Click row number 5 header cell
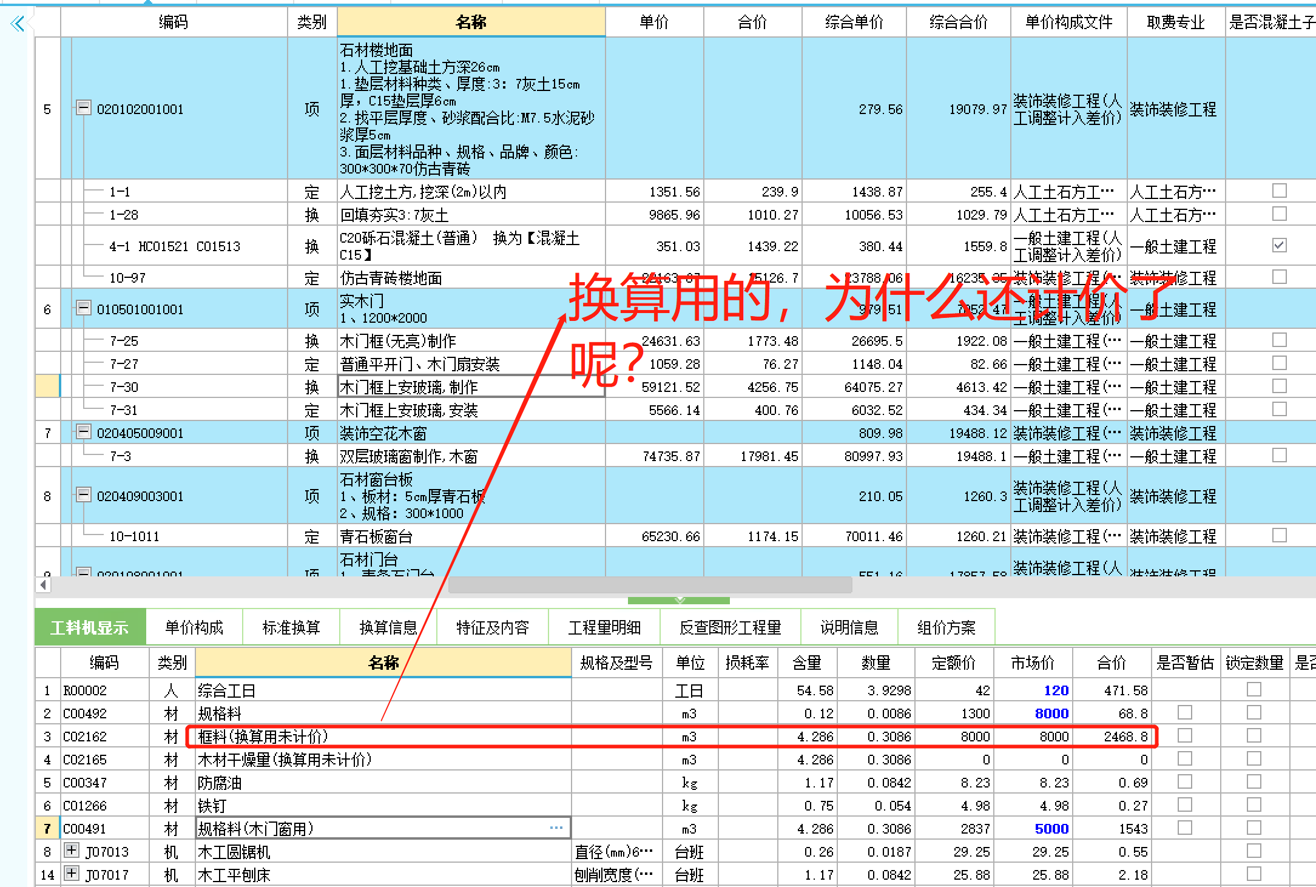Screen dimensions: 1316x887 click(47, 109)
